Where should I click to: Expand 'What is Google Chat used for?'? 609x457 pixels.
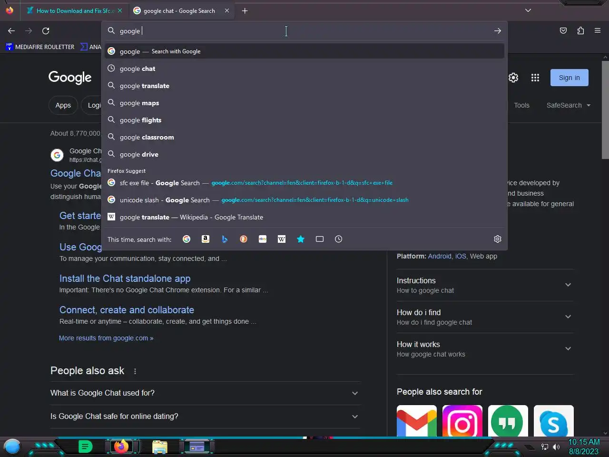coord(206,393)
